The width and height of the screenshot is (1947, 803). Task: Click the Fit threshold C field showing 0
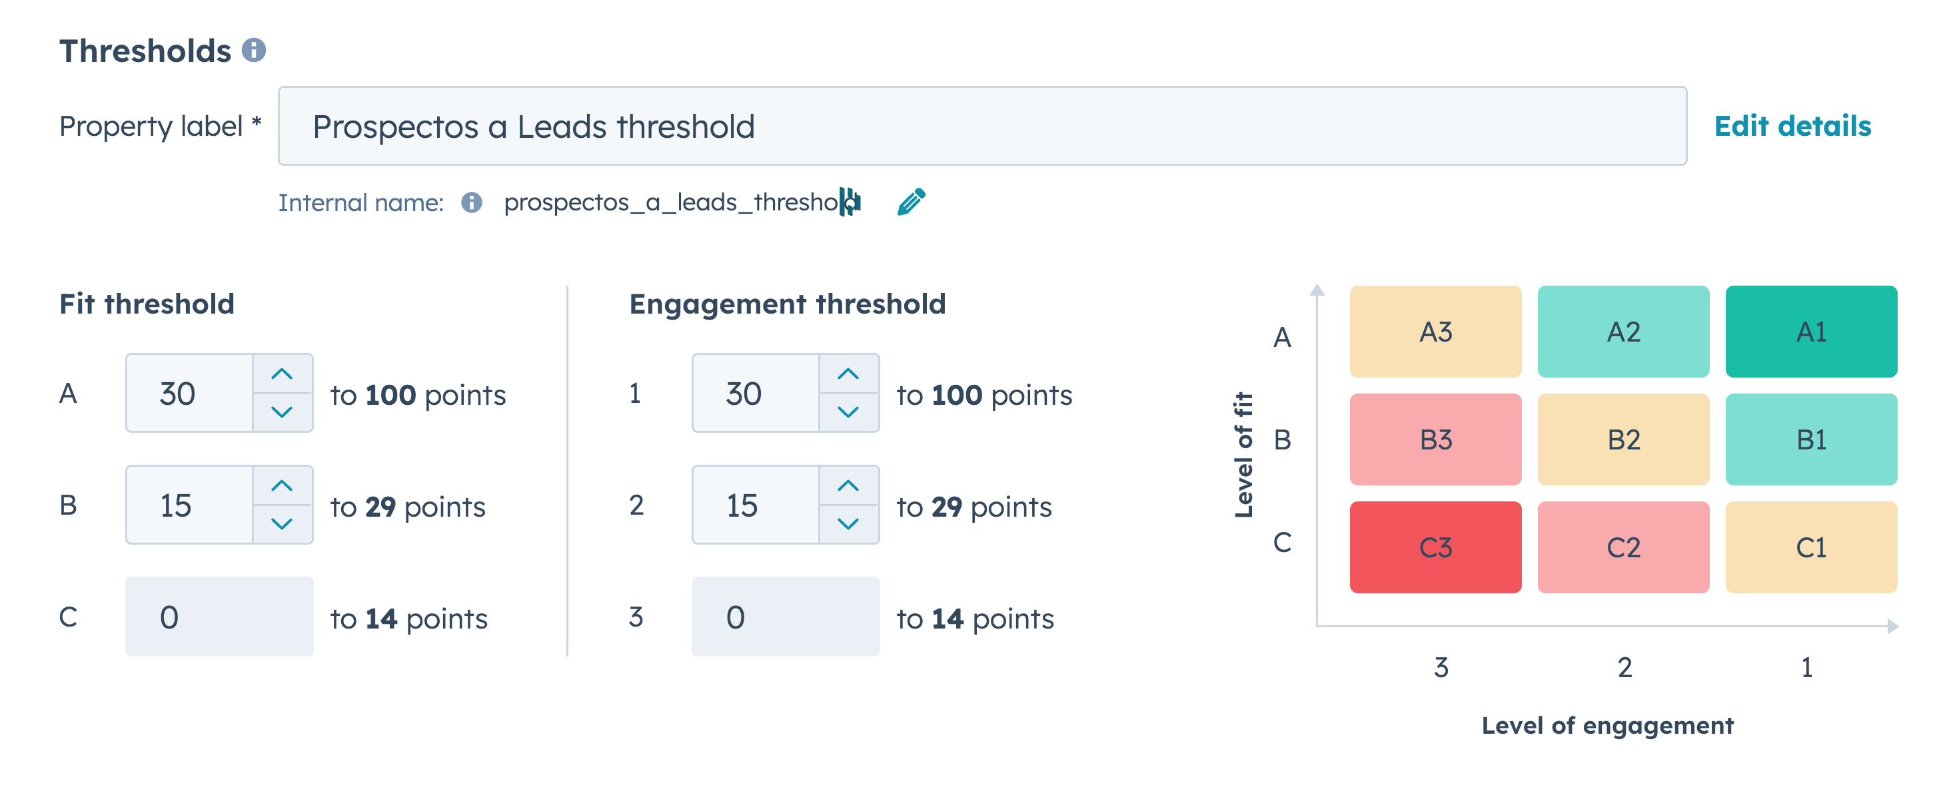pyautogui.click(x=219, y=617)
